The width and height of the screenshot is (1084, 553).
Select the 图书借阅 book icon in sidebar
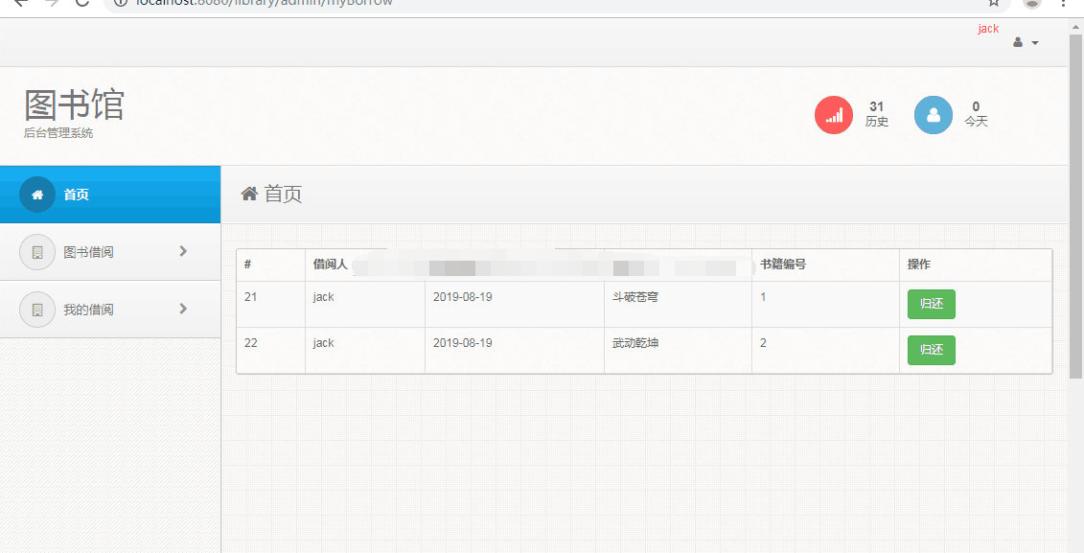36,251
